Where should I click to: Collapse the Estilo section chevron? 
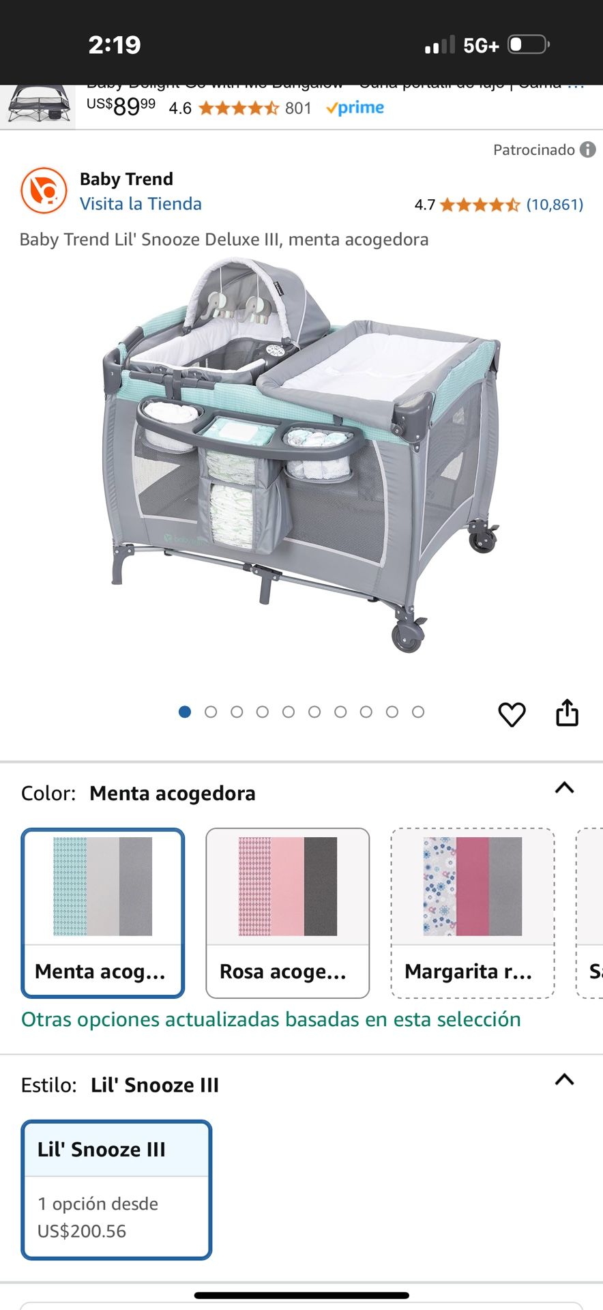[x=565, y=1079]
